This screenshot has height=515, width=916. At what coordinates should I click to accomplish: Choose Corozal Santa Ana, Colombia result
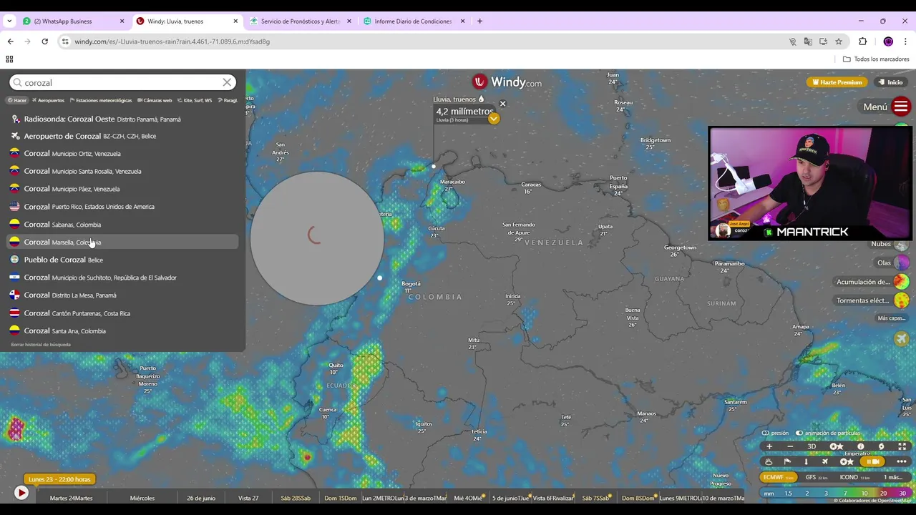coord(122,330)
